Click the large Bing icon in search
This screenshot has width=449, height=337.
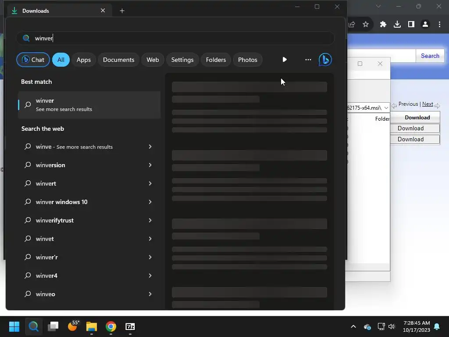[x=325, y=60]
